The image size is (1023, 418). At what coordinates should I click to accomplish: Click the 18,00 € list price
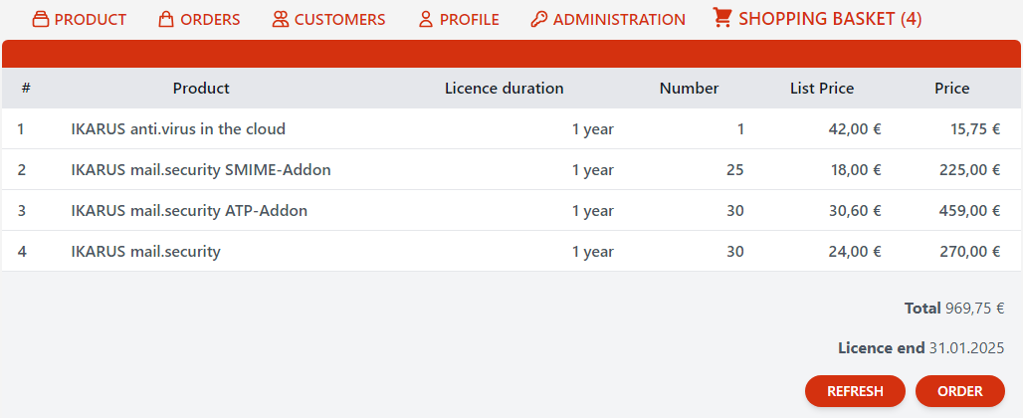pos(856,169)
